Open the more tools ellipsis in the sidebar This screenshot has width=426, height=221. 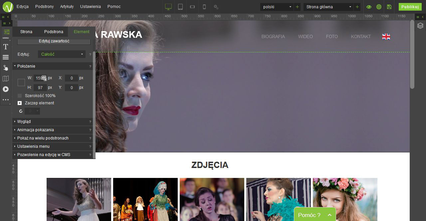point(5,100)
